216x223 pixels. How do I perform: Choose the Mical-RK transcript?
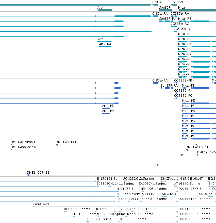tap(197, 47)
